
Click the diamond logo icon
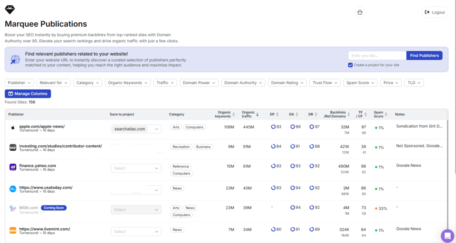(x=10, y=10)
